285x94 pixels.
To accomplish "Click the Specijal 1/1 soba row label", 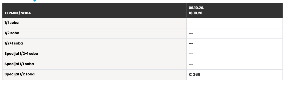I will tap(19, 64).
